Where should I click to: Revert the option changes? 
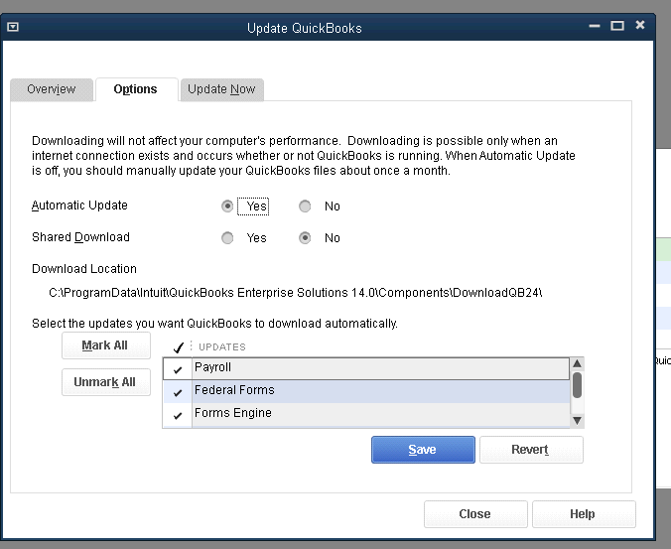[531, 450]
